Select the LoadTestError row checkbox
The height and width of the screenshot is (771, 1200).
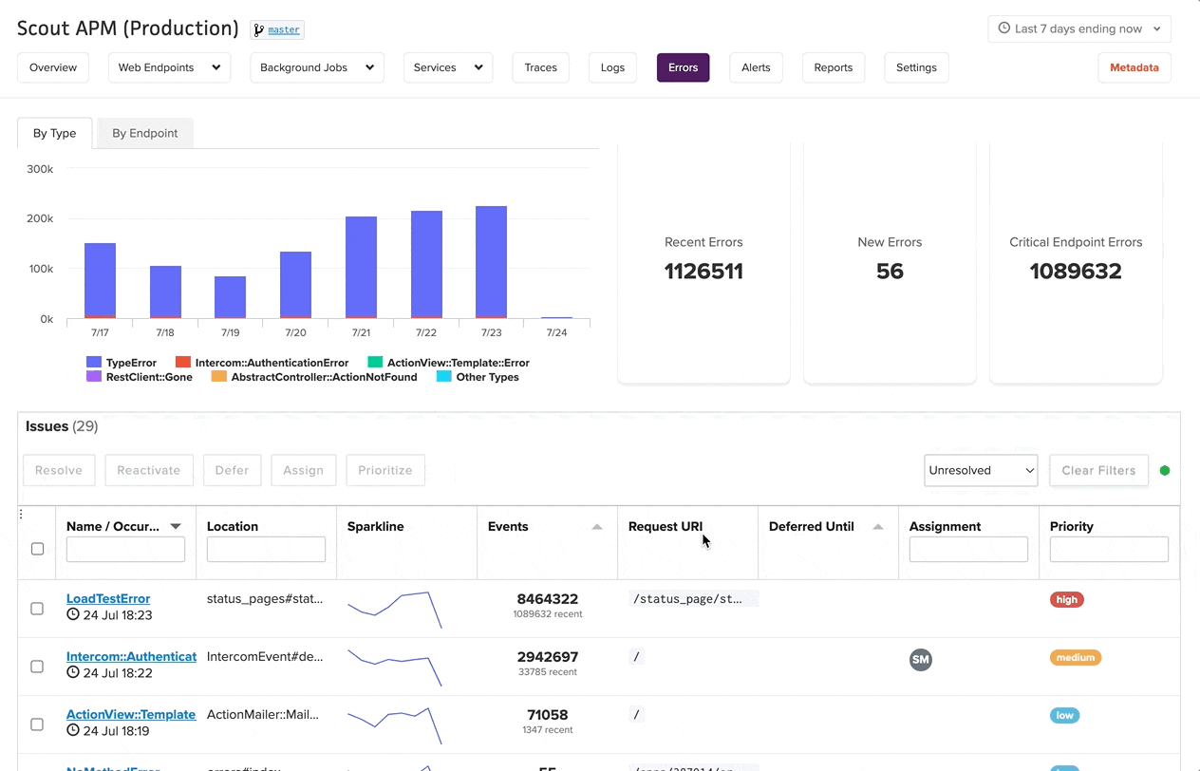(x=37, y=609)
